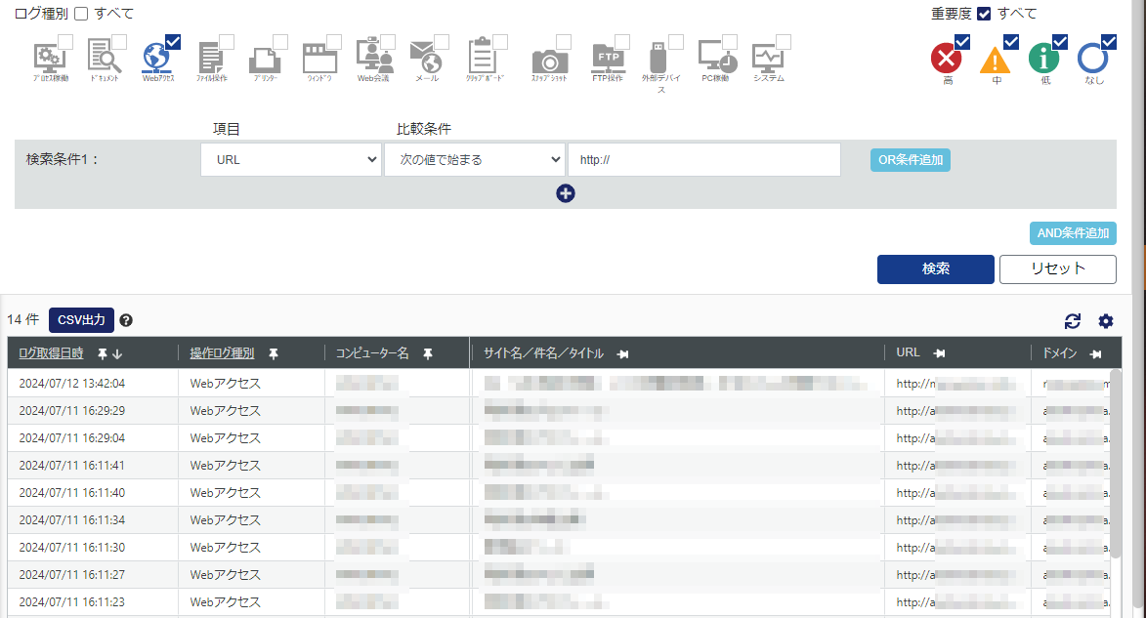This screenshot has width=1146, height=618.
Task: Select the クリップボード log type icon
Action: pyautogui.click(x=482, y=57)
